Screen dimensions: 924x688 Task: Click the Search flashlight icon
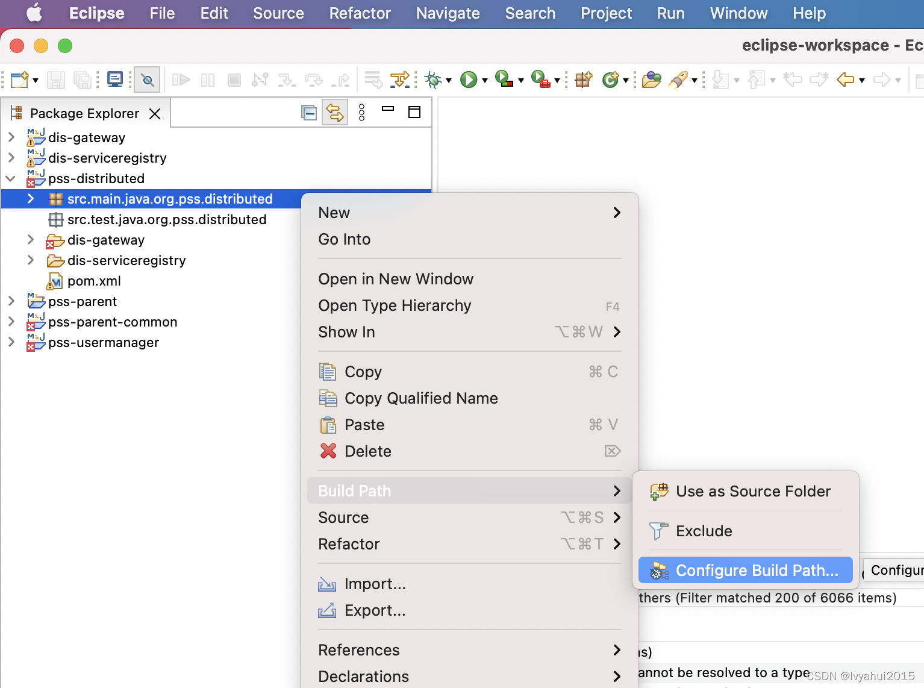pyautogui.click(x=678, y=80)
